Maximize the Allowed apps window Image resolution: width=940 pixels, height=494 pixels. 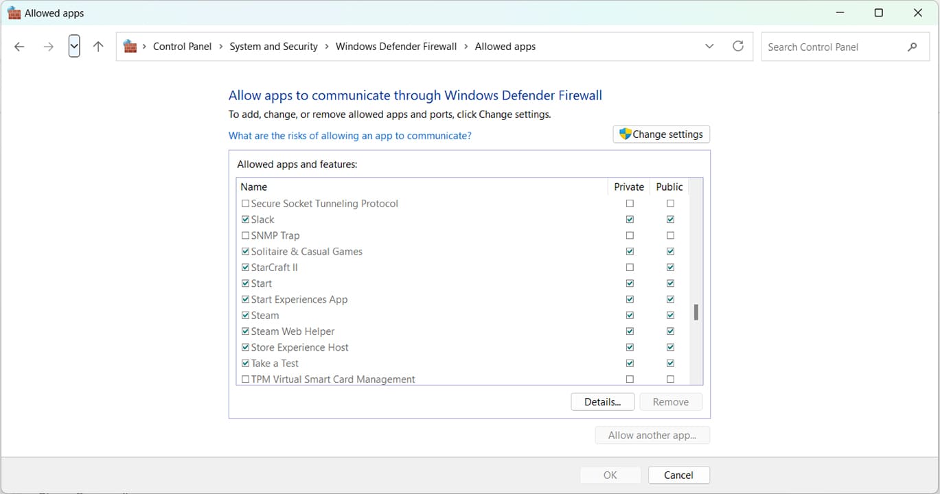click(x=878, y=13)
